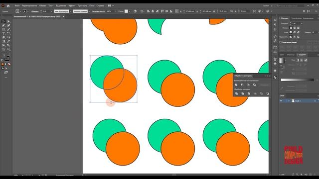Image resolution: width=319 pixels, height=179 pixels.
Task: Open stroke color dropdown in control bar
Action: click(28, 11)
